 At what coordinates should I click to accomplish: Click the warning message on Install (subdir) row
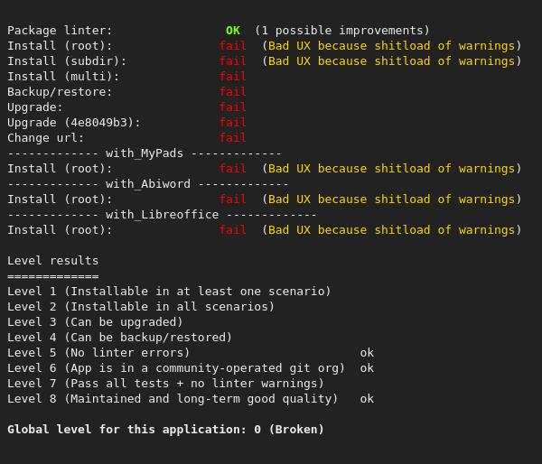coord(391,61)
